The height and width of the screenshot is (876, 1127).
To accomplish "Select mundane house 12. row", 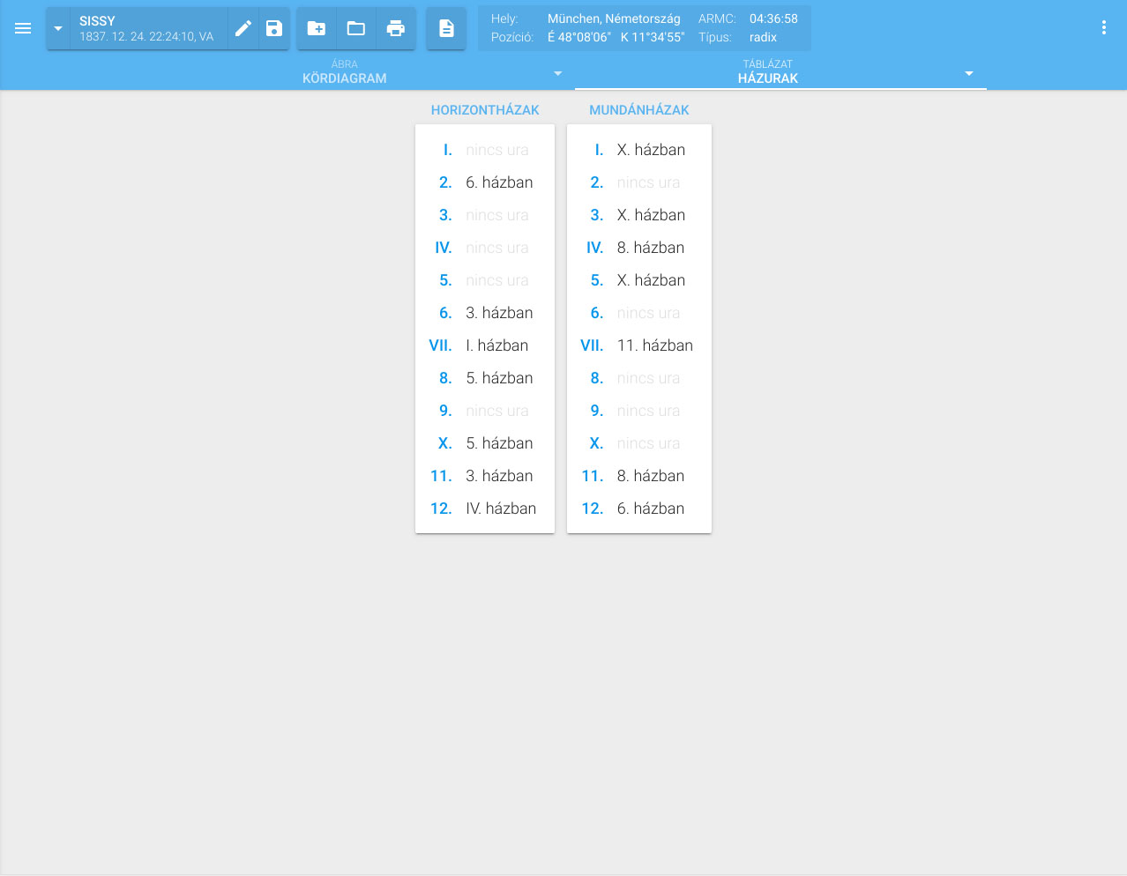I will [638, 509].
